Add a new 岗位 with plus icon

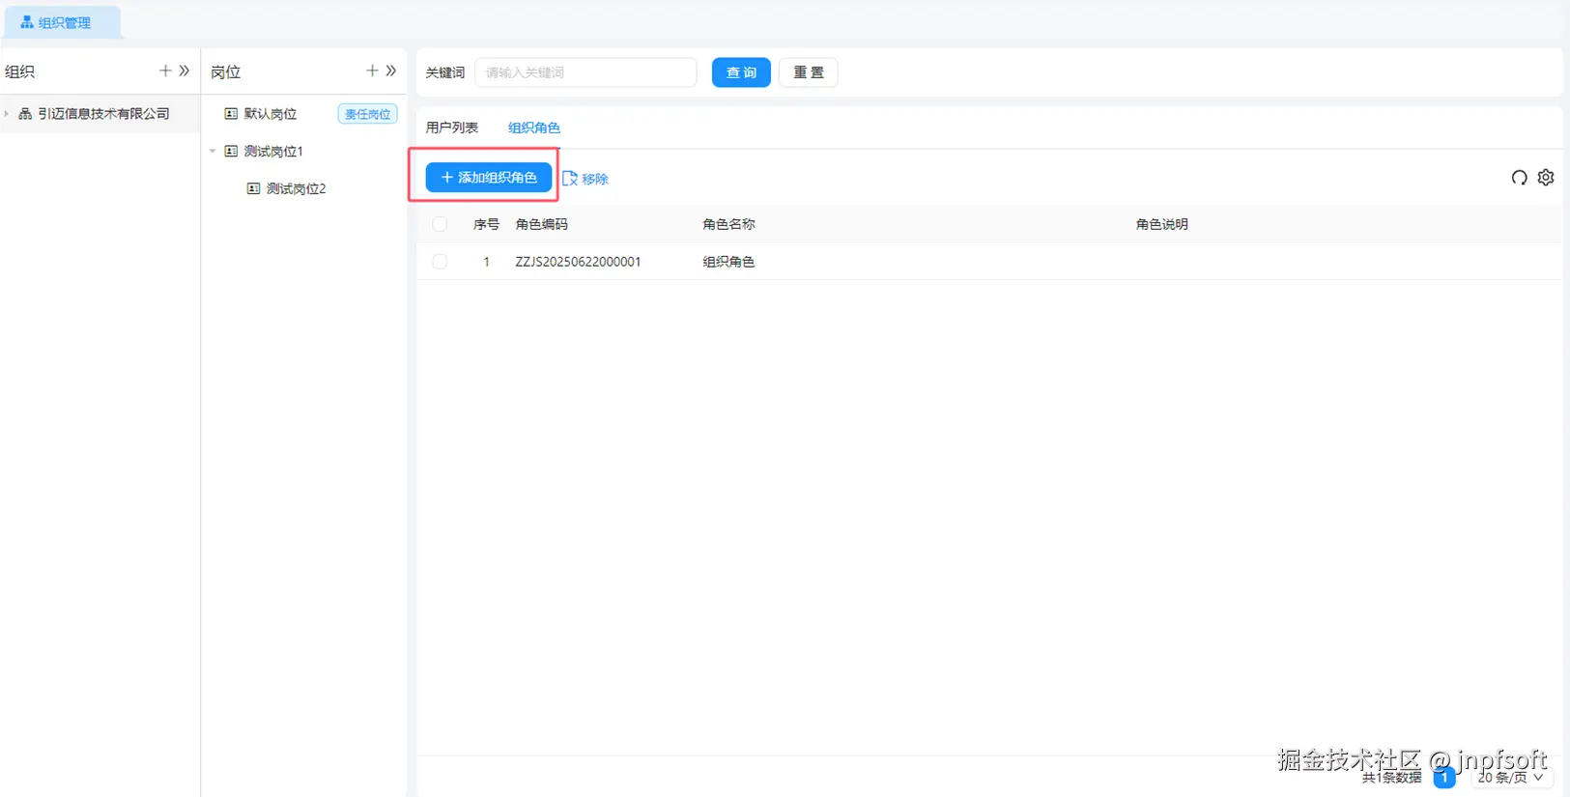coord(372,71)
